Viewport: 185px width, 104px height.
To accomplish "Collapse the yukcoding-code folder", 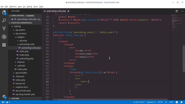I will [x=18, y=44].
